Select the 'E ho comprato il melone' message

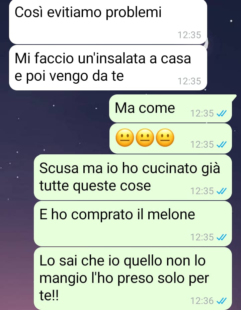click(133, 224)
